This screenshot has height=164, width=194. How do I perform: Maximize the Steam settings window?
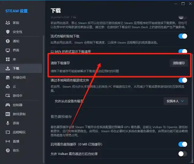[183, 4]
